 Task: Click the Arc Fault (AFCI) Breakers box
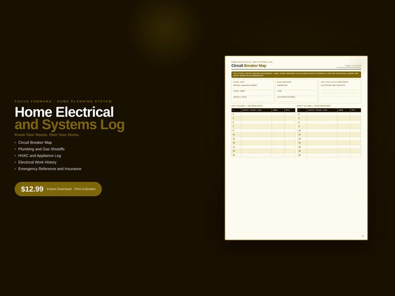pyautogui.click(x=340, y=91)
